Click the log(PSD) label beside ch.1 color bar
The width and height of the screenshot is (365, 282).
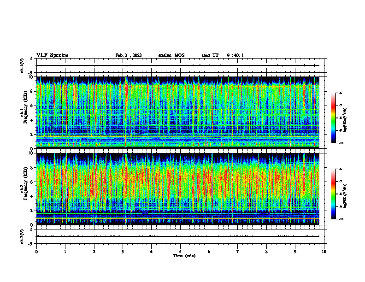point(345,120)
